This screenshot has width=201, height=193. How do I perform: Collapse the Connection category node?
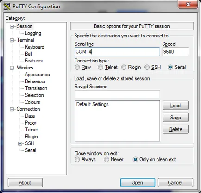click(x=12, y=109)
